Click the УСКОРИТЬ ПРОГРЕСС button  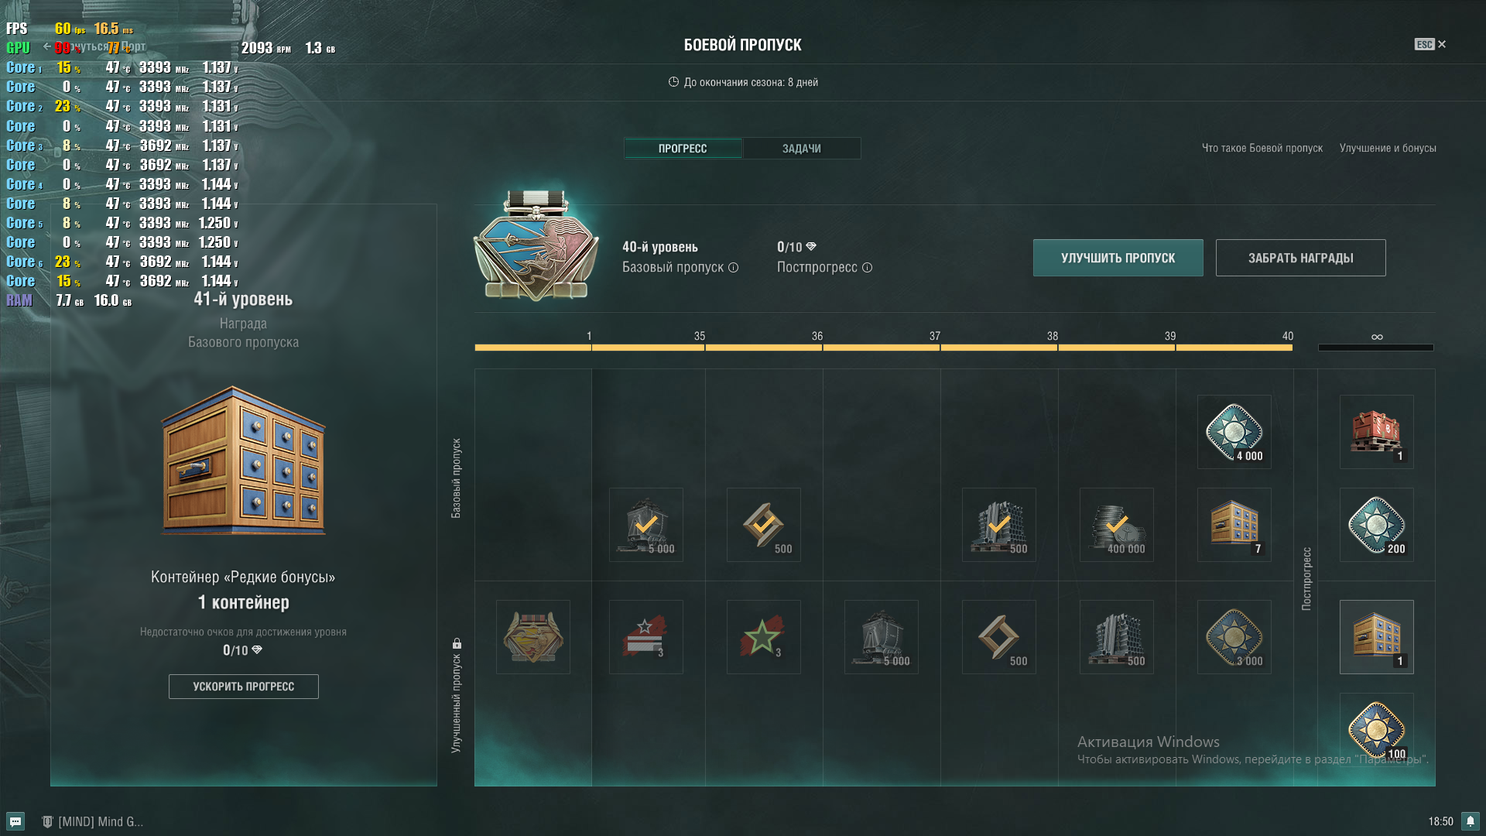[x=244, y=687]
